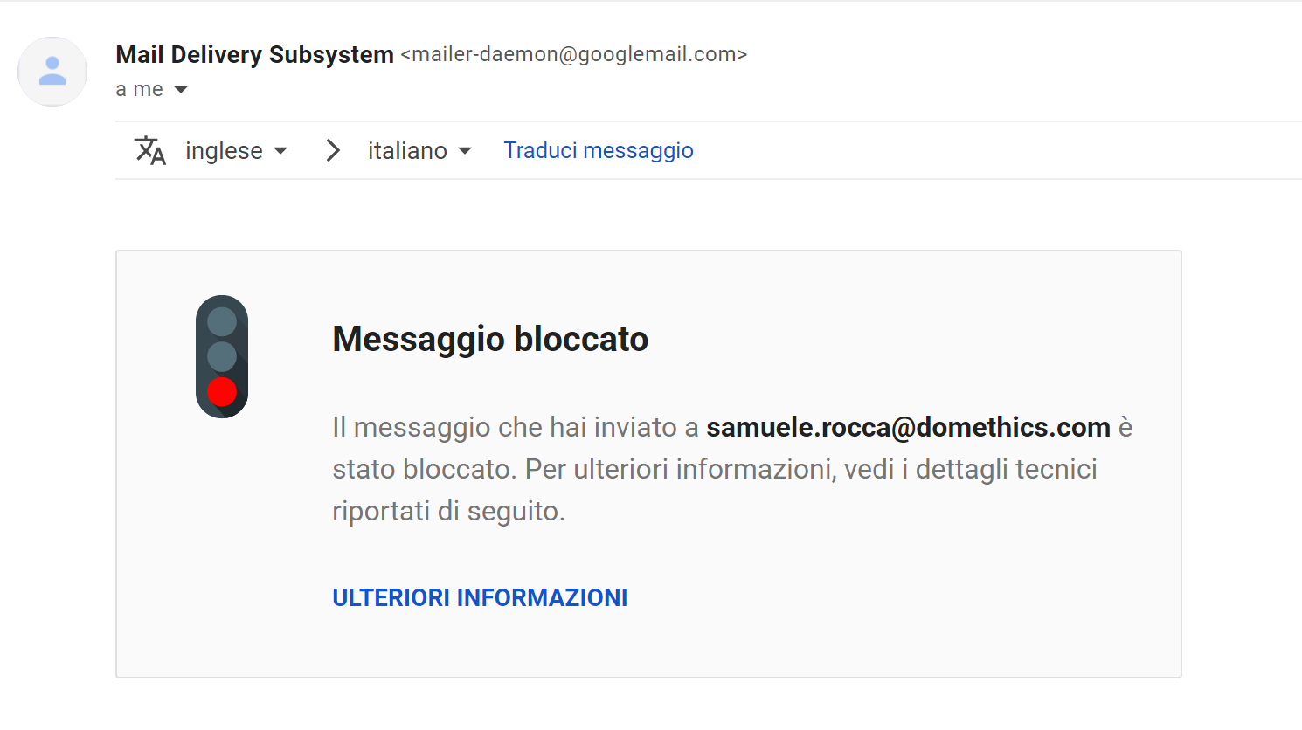Click the red light on the traffic light
The image size is (1302, 730).
coord(222,392)
